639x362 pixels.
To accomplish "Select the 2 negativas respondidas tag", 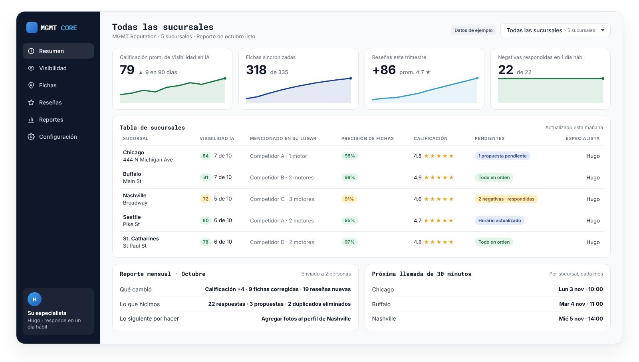I will pyautogui.click(x=506, y=199).
